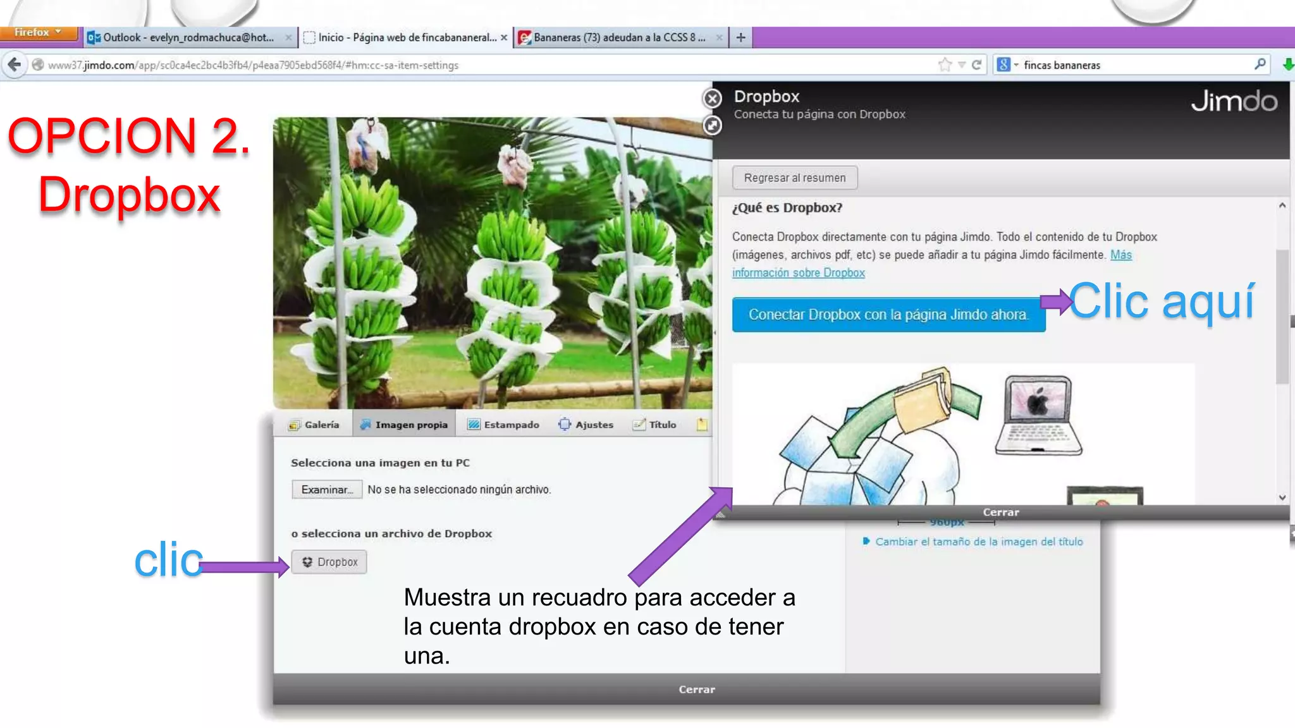Click scrollbar up arrow in Dropbox panel
The image size is (1295, 728).
tap(1282, 206)
